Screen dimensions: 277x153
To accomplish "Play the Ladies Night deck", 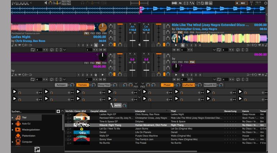I will coord(103,45).
